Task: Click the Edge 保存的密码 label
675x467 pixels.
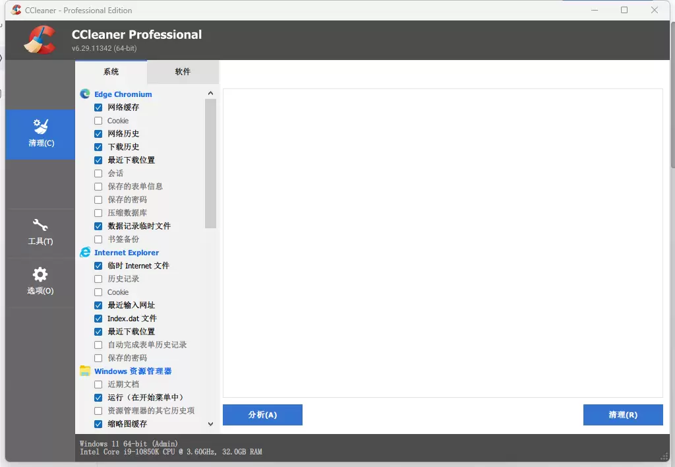Action: pyautogui.click(x=127, y=200)
